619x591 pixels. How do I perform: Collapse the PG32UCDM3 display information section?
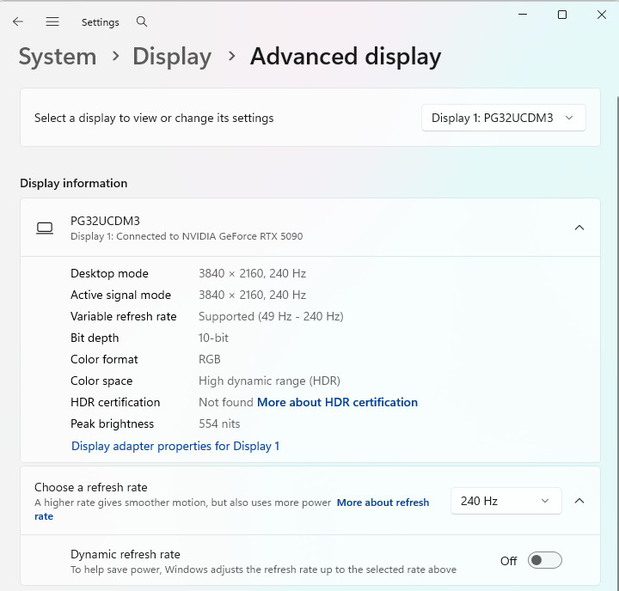coord(579,228)
